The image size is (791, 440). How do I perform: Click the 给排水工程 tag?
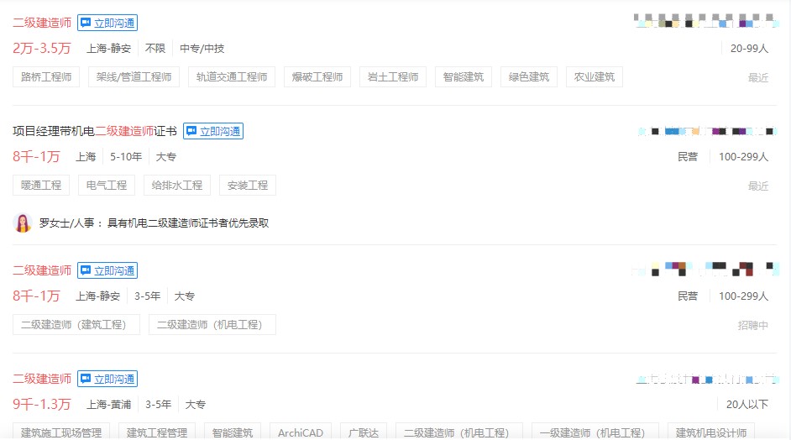(177, 186)
